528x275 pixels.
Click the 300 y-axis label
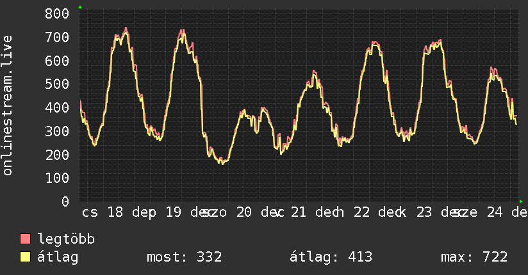[57, 131]
